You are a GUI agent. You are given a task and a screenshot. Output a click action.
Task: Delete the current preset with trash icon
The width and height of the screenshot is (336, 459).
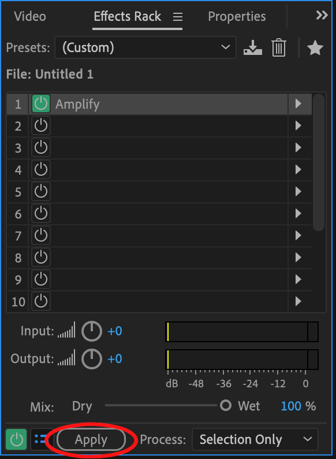tap(279, 48)
